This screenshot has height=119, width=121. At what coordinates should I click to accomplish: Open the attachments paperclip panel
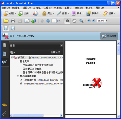[4, 113]
